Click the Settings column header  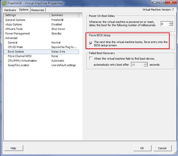click(x=27, y=15)
